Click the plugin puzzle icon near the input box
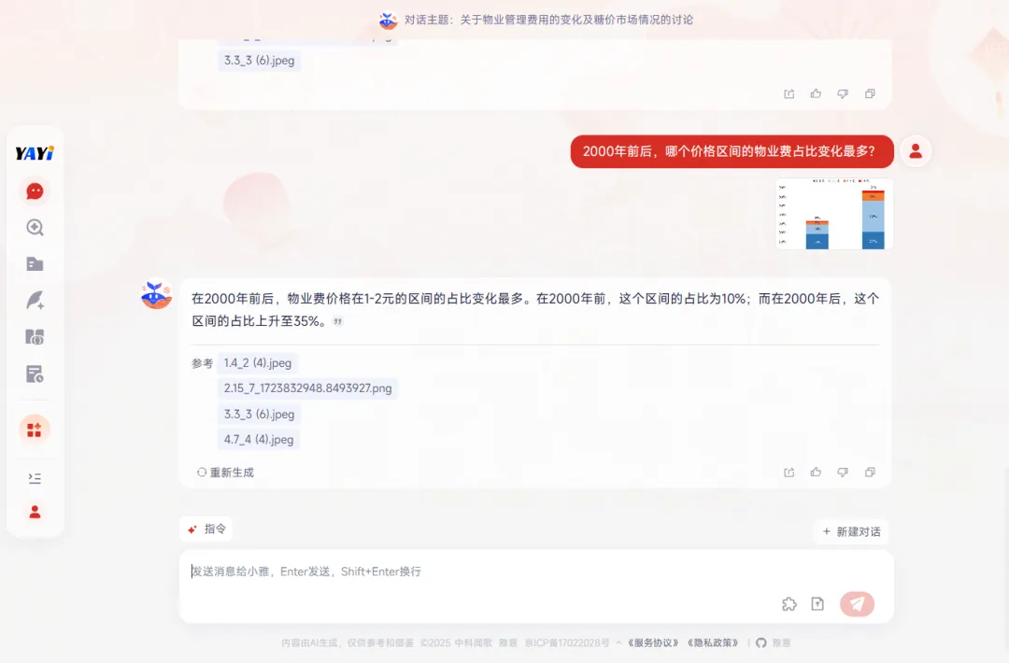 click(x=789, y=604)
